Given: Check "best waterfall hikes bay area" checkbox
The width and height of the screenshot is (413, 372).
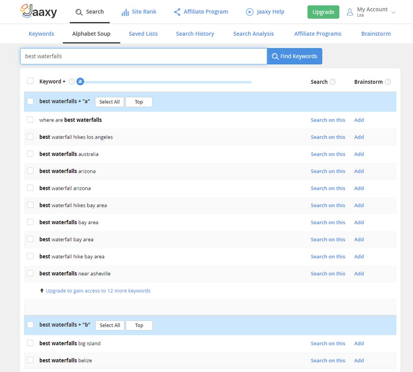Looking at the screenshot, I should coord(30,205).
